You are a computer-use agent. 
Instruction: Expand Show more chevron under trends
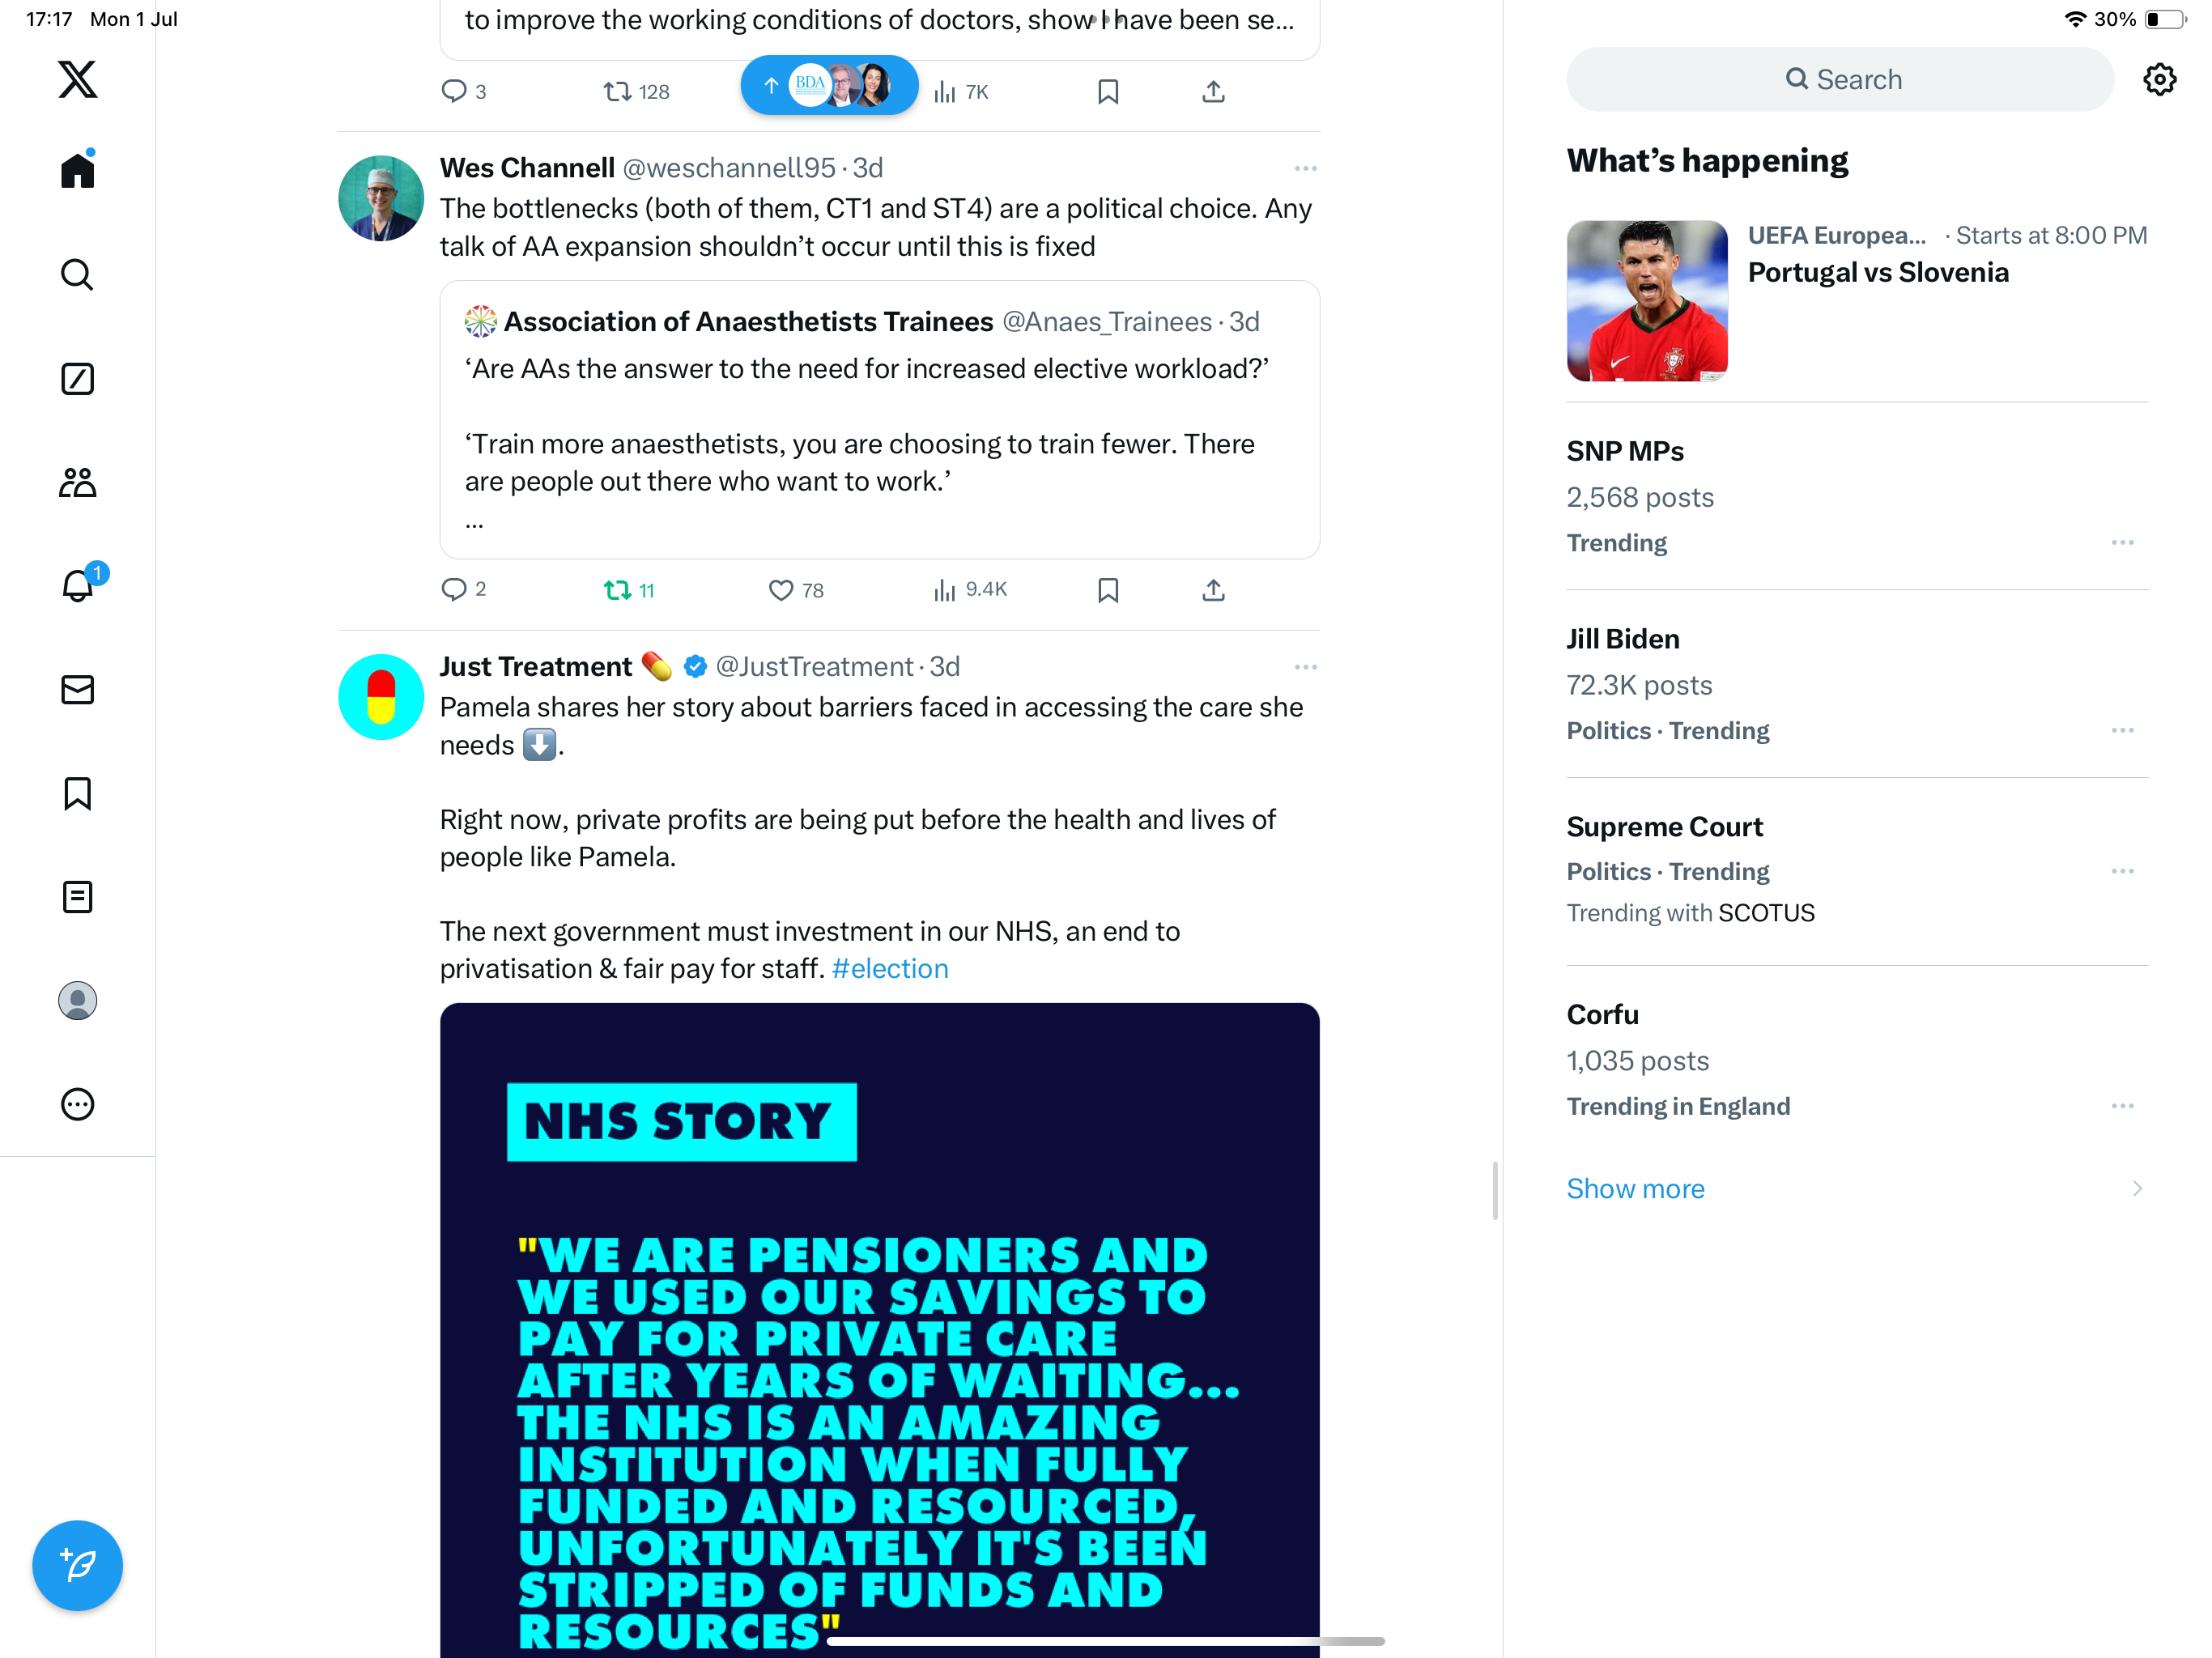coord(2137,1188)
